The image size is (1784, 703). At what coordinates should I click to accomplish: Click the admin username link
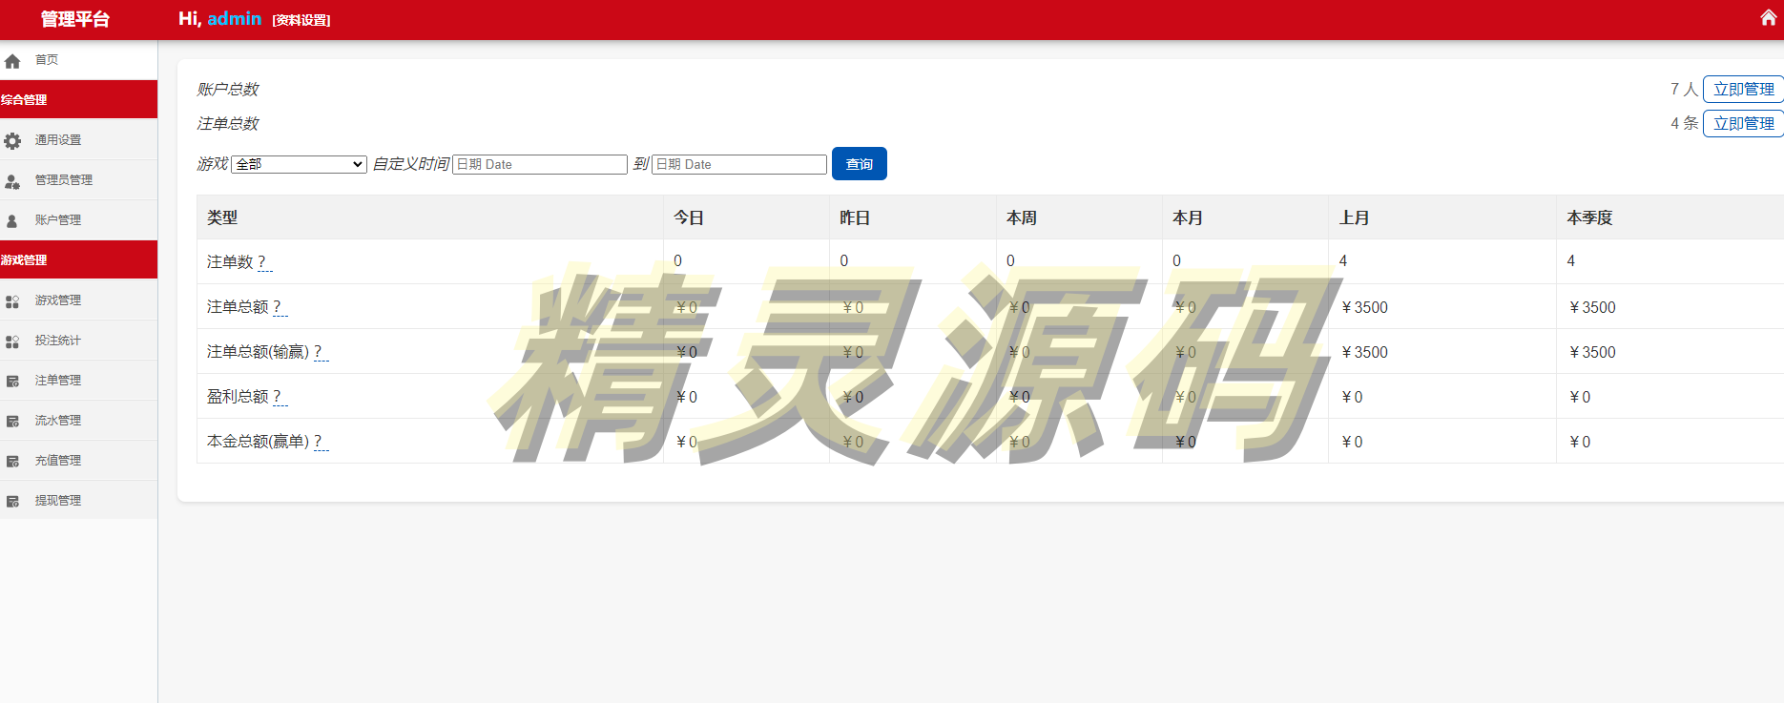234,19
